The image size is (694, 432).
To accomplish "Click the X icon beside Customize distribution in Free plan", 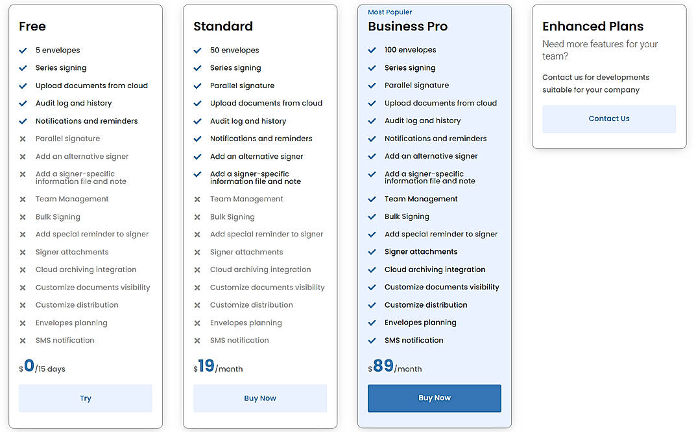I will coord(23,305).
